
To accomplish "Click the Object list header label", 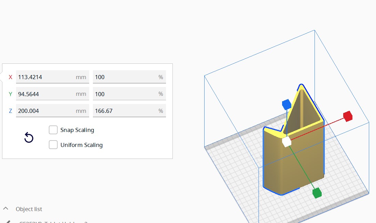I will pyautogui.click(x=29, y=209).
